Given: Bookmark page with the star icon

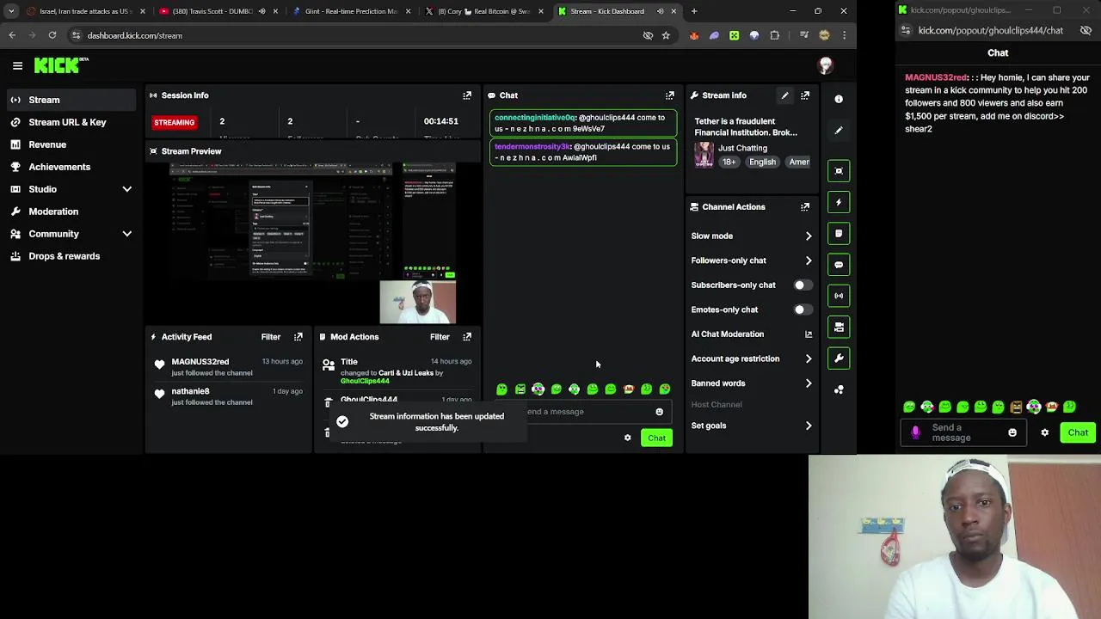Looking at the screenshot, I should pyautogui.click(x=666, y=35).
